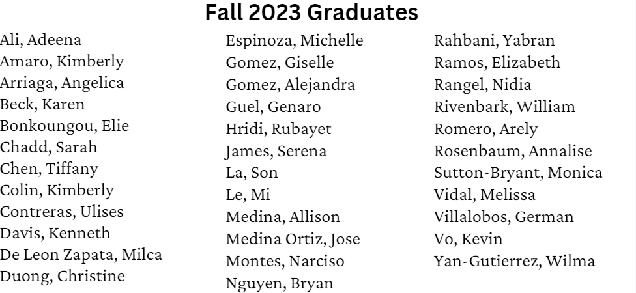The height and width of the screenshot is (293, 636).
Task: Select the entry Rivenbark, William
Action: [505, 106]
